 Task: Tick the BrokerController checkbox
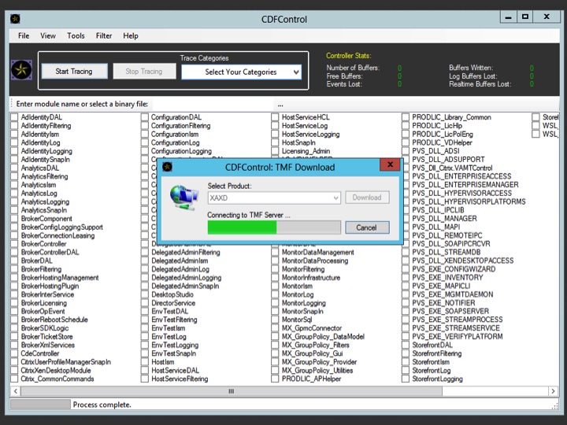click(14, 244)
